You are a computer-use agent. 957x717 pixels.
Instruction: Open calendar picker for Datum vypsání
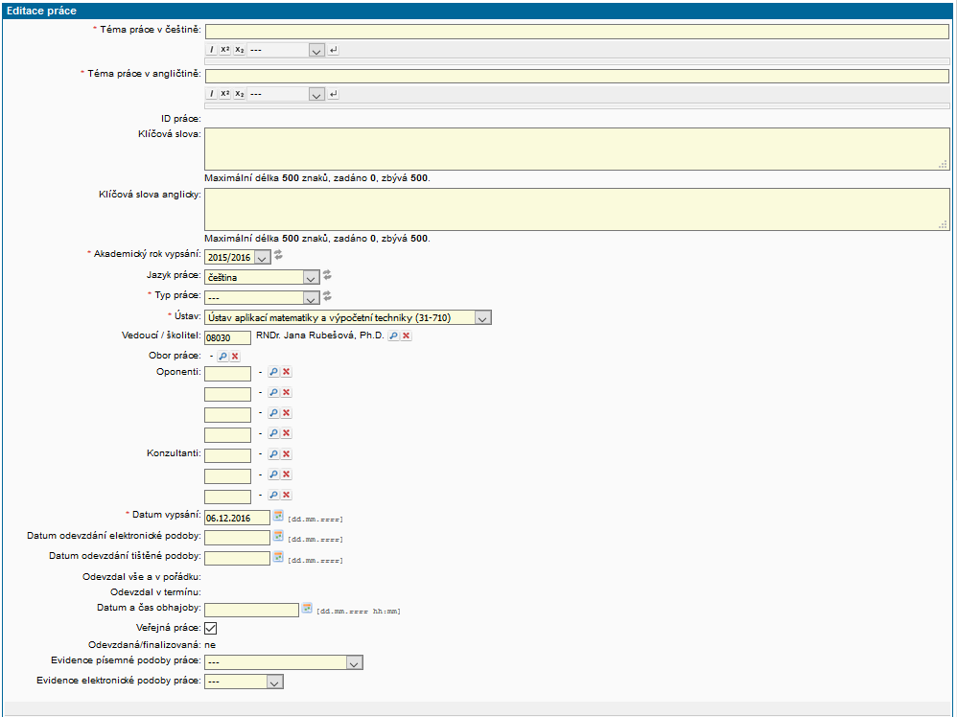(278, 516)
